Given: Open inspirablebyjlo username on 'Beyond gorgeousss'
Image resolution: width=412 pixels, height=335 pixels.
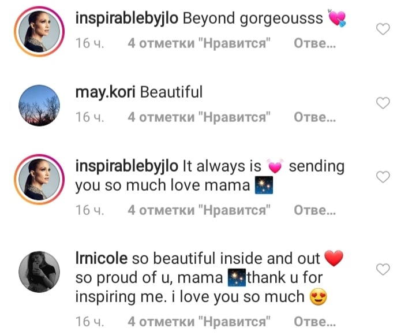Looking at the screenshot, I should coord(126,19).
